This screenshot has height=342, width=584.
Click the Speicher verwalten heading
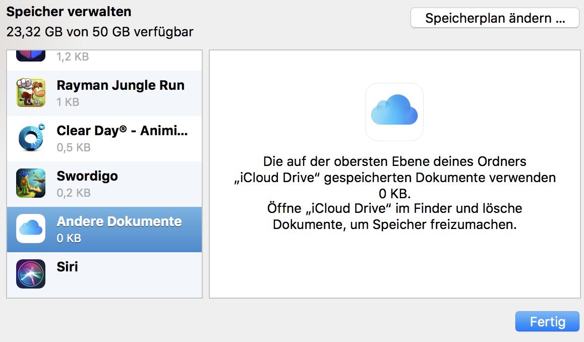click(69, 12)
